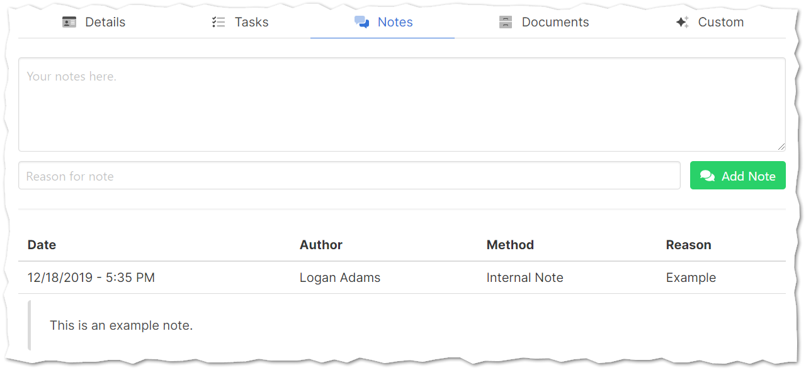Click the Tasks checklist icon
Screen dimensions: 806x370
point(219,21)
